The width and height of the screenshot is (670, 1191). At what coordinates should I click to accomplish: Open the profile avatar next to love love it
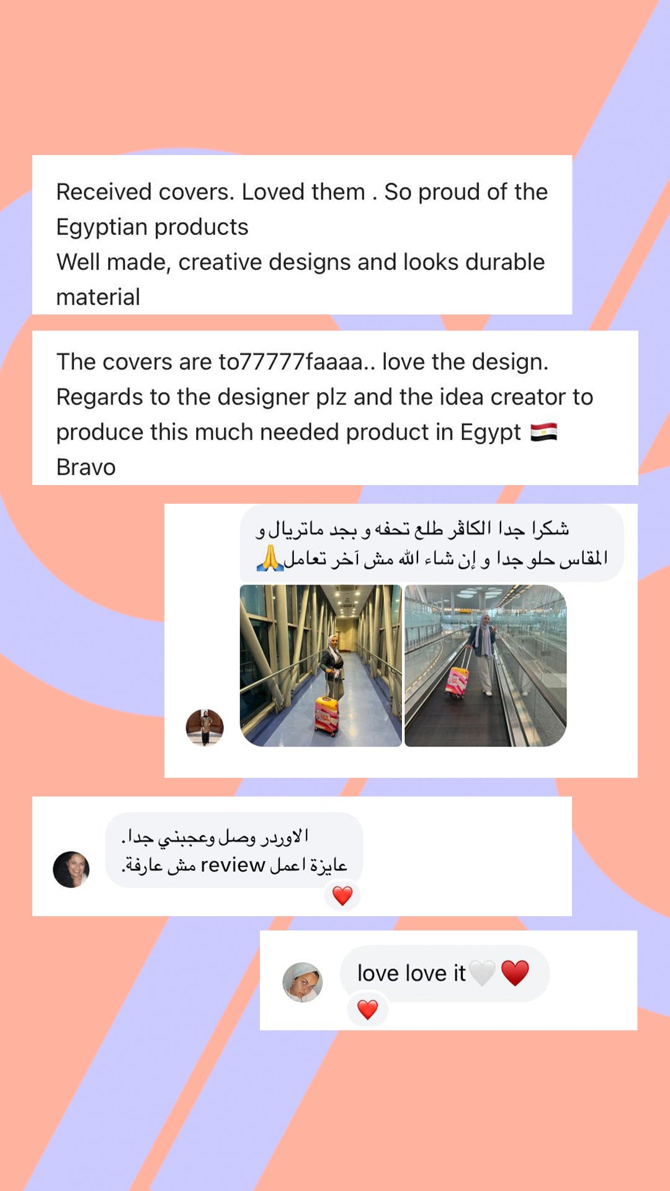(302, 982)
